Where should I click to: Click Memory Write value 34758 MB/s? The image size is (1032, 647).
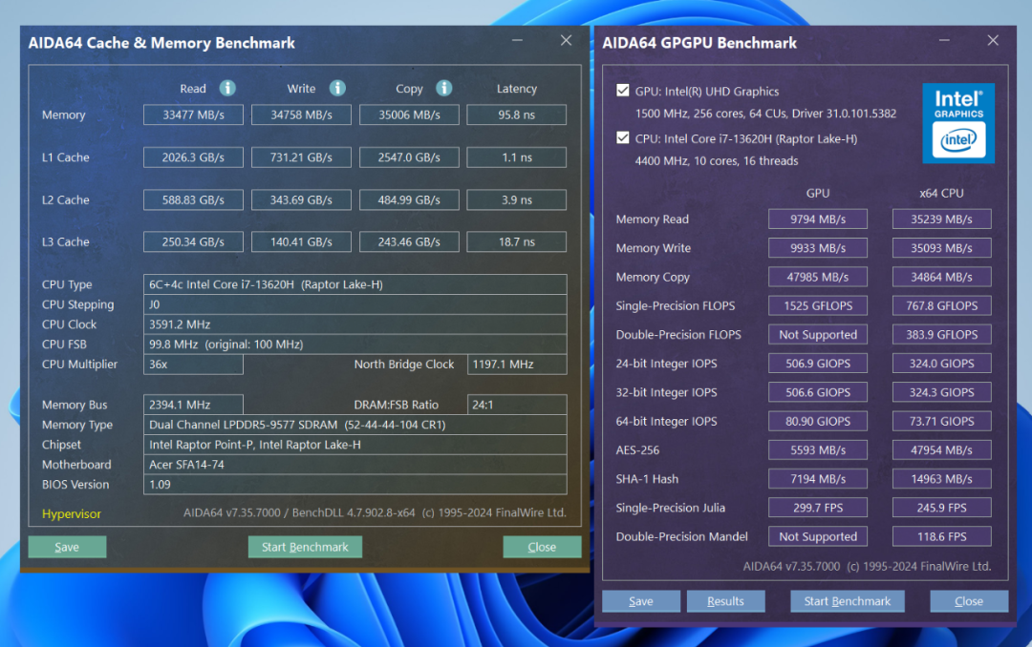pos(301,115)
